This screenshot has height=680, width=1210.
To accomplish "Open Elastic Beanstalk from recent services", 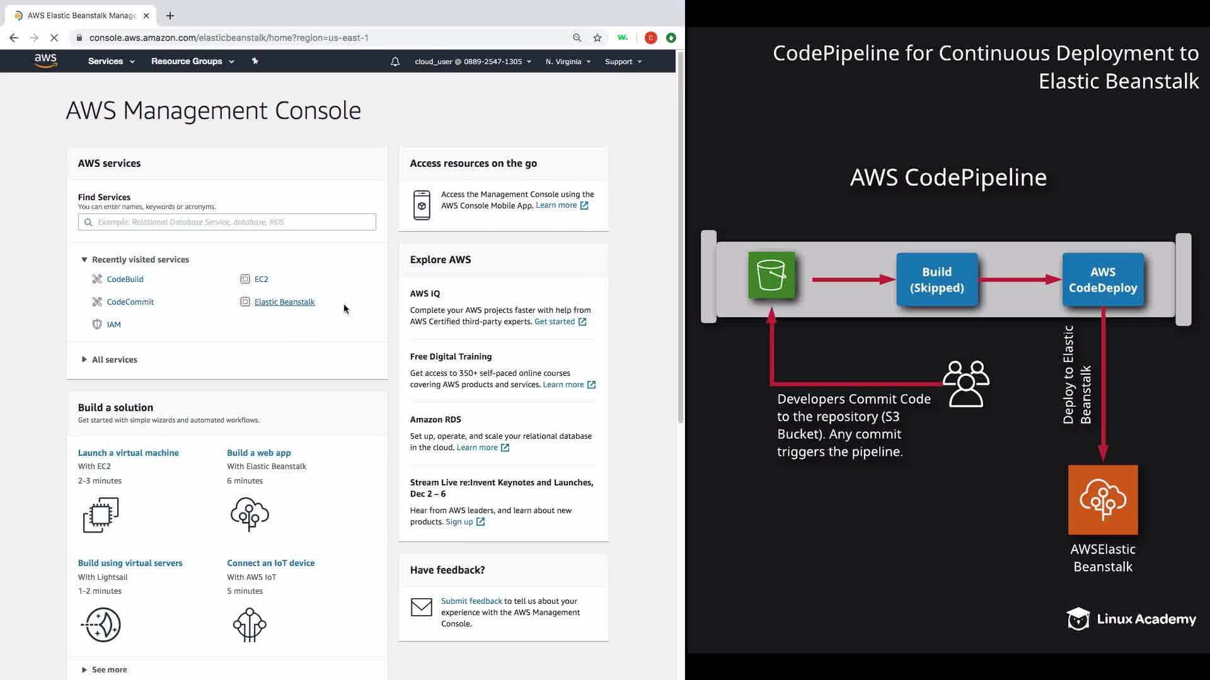I will click(284, 302).
